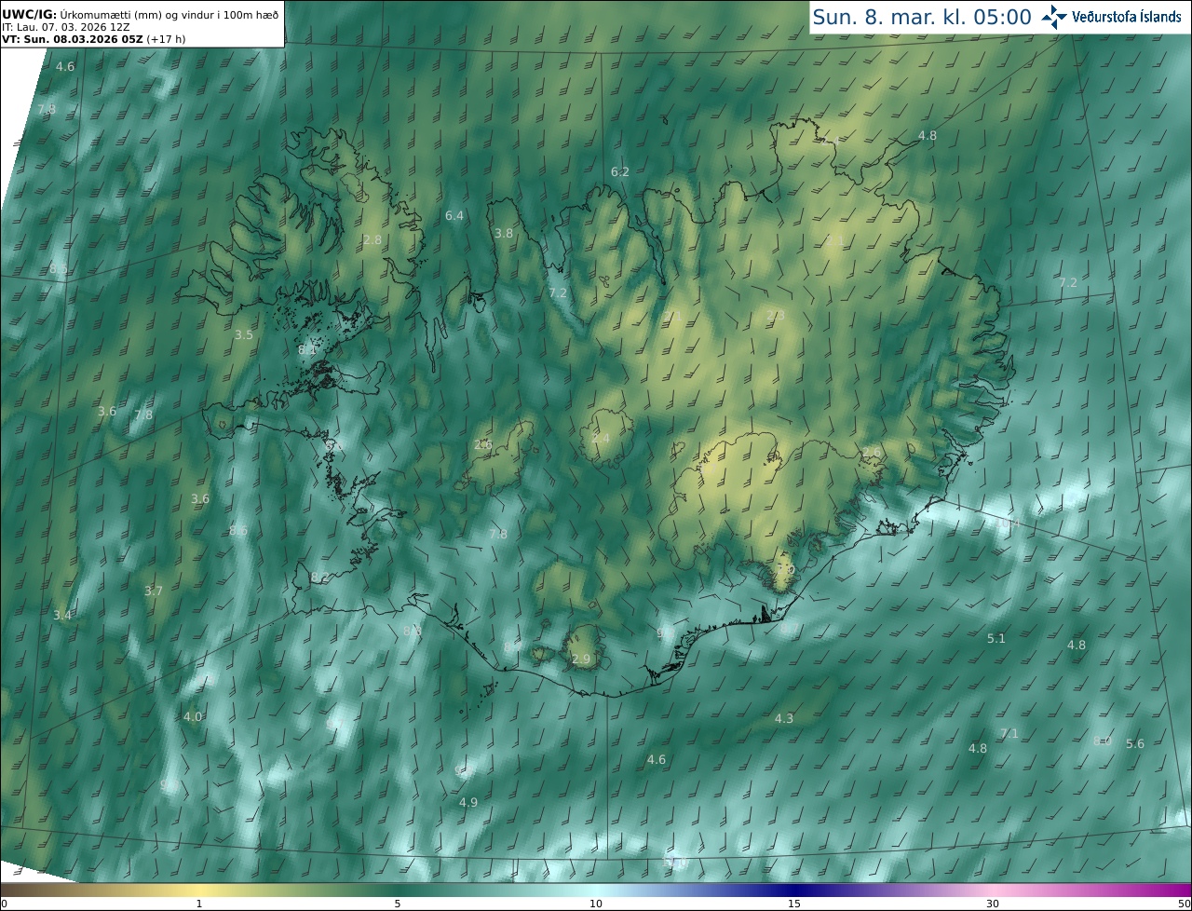Click the 7.1 value on the map
Viewport: 1192px width, 911px height.
click(x=1009, y=733)
